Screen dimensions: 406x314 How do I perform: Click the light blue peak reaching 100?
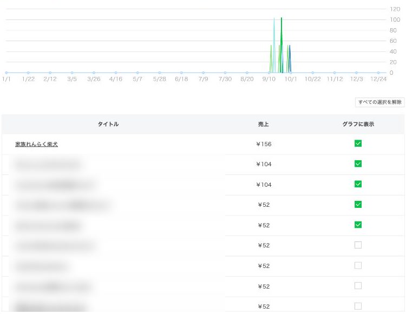pyautogui.click(x=274, y=18)
